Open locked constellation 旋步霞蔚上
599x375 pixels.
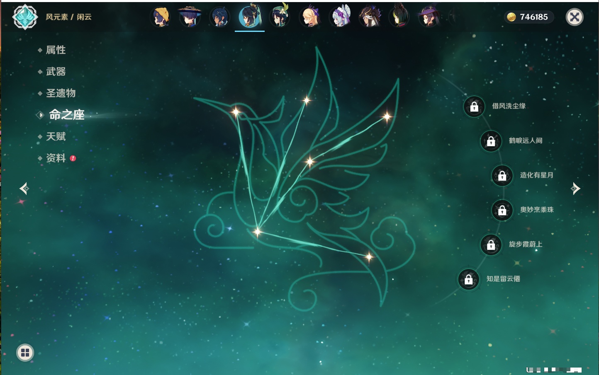coord(491,244)
